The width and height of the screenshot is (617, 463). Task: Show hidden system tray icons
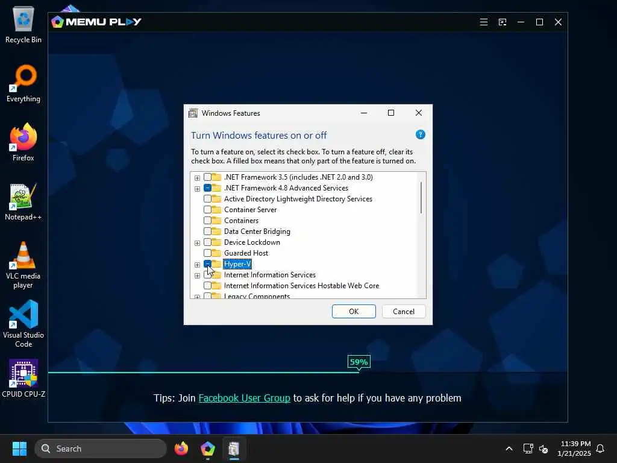pos(509,449)
